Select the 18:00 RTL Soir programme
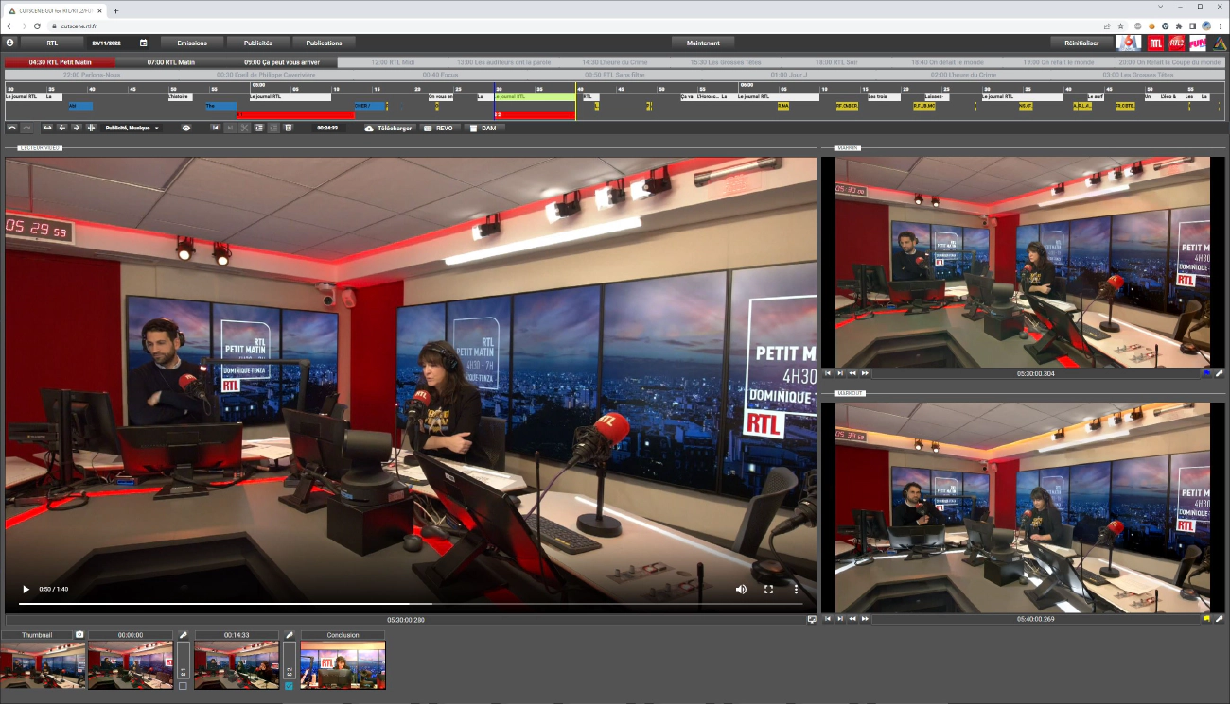This screenshot has height=704, width=1230. tap(836, 62)
